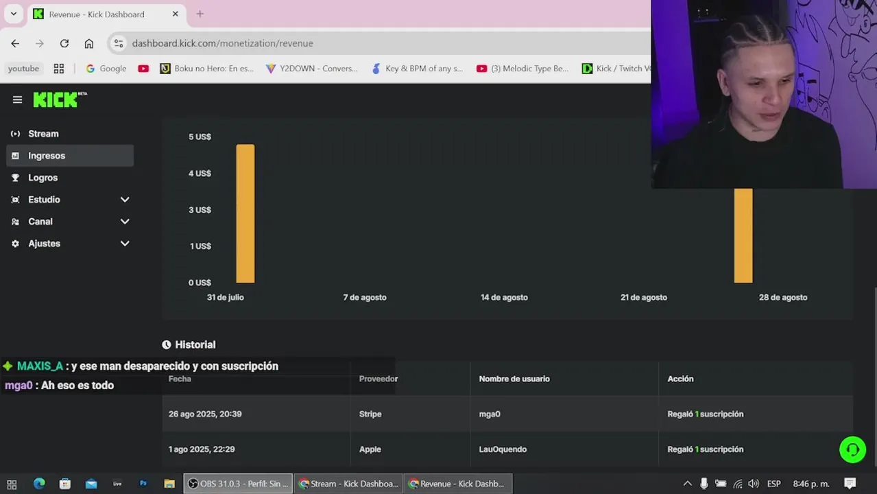Click username mga0 in the table
Viewport: 877px width, 494px height.
coord(490,414)
